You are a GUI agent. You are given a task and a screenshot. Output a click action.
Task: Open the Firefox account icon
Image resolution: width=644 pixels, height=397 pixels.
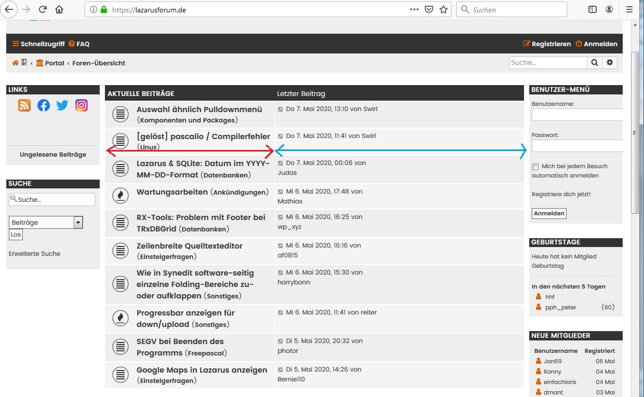(609, 9)
